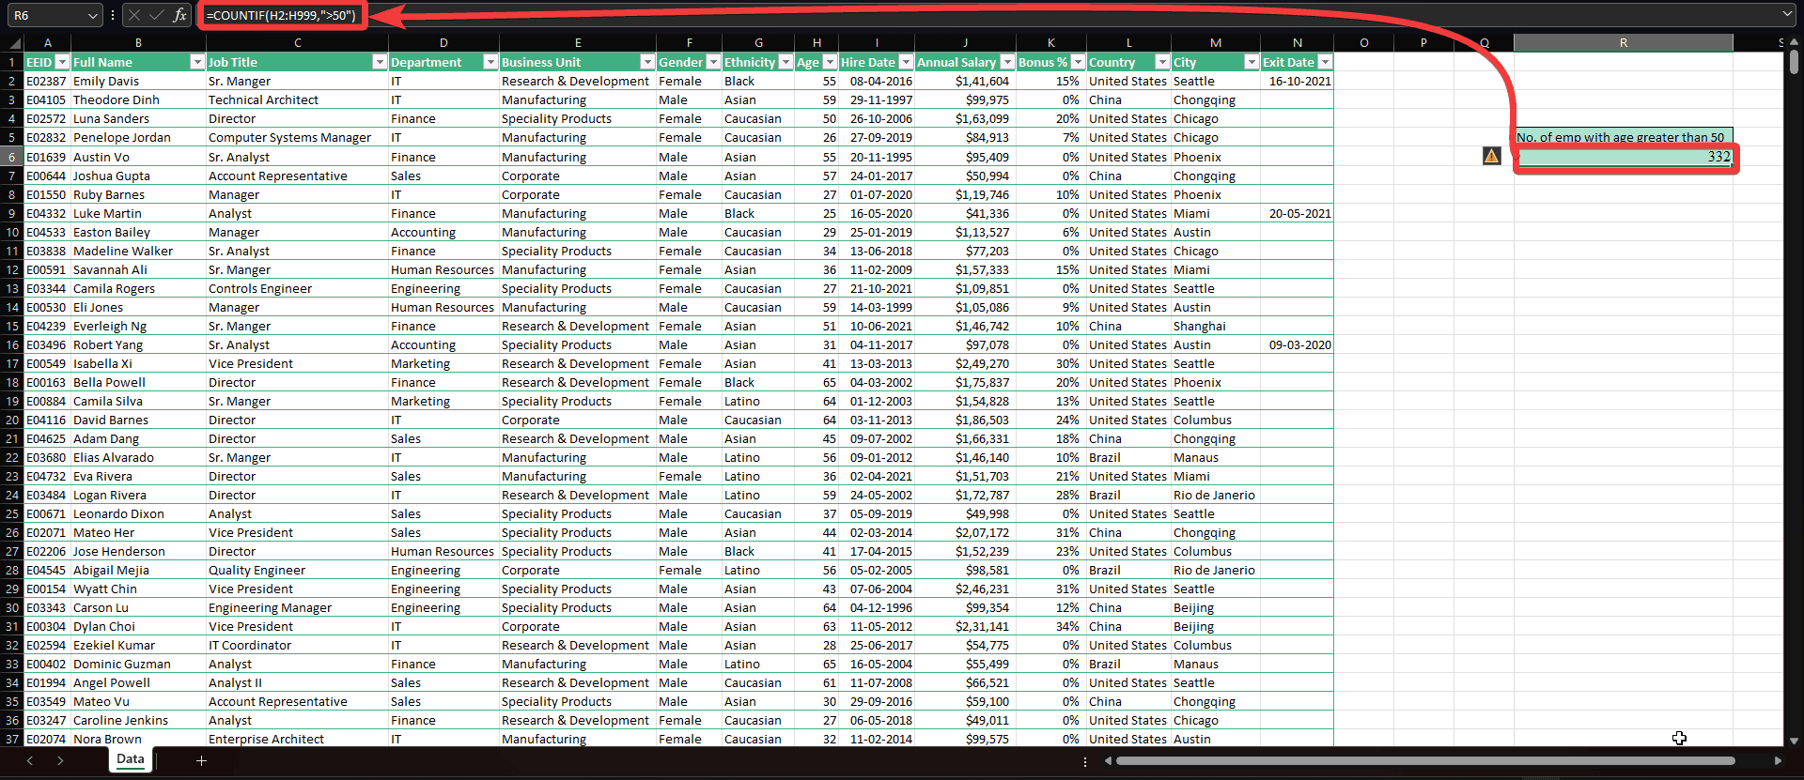Select the cell containing Rio de Janerio in row 24

click(1215, 495)
